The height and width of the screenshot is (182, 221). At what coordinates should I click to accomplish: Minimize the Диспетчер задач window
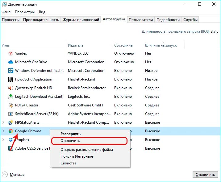[x=186, y=4]
